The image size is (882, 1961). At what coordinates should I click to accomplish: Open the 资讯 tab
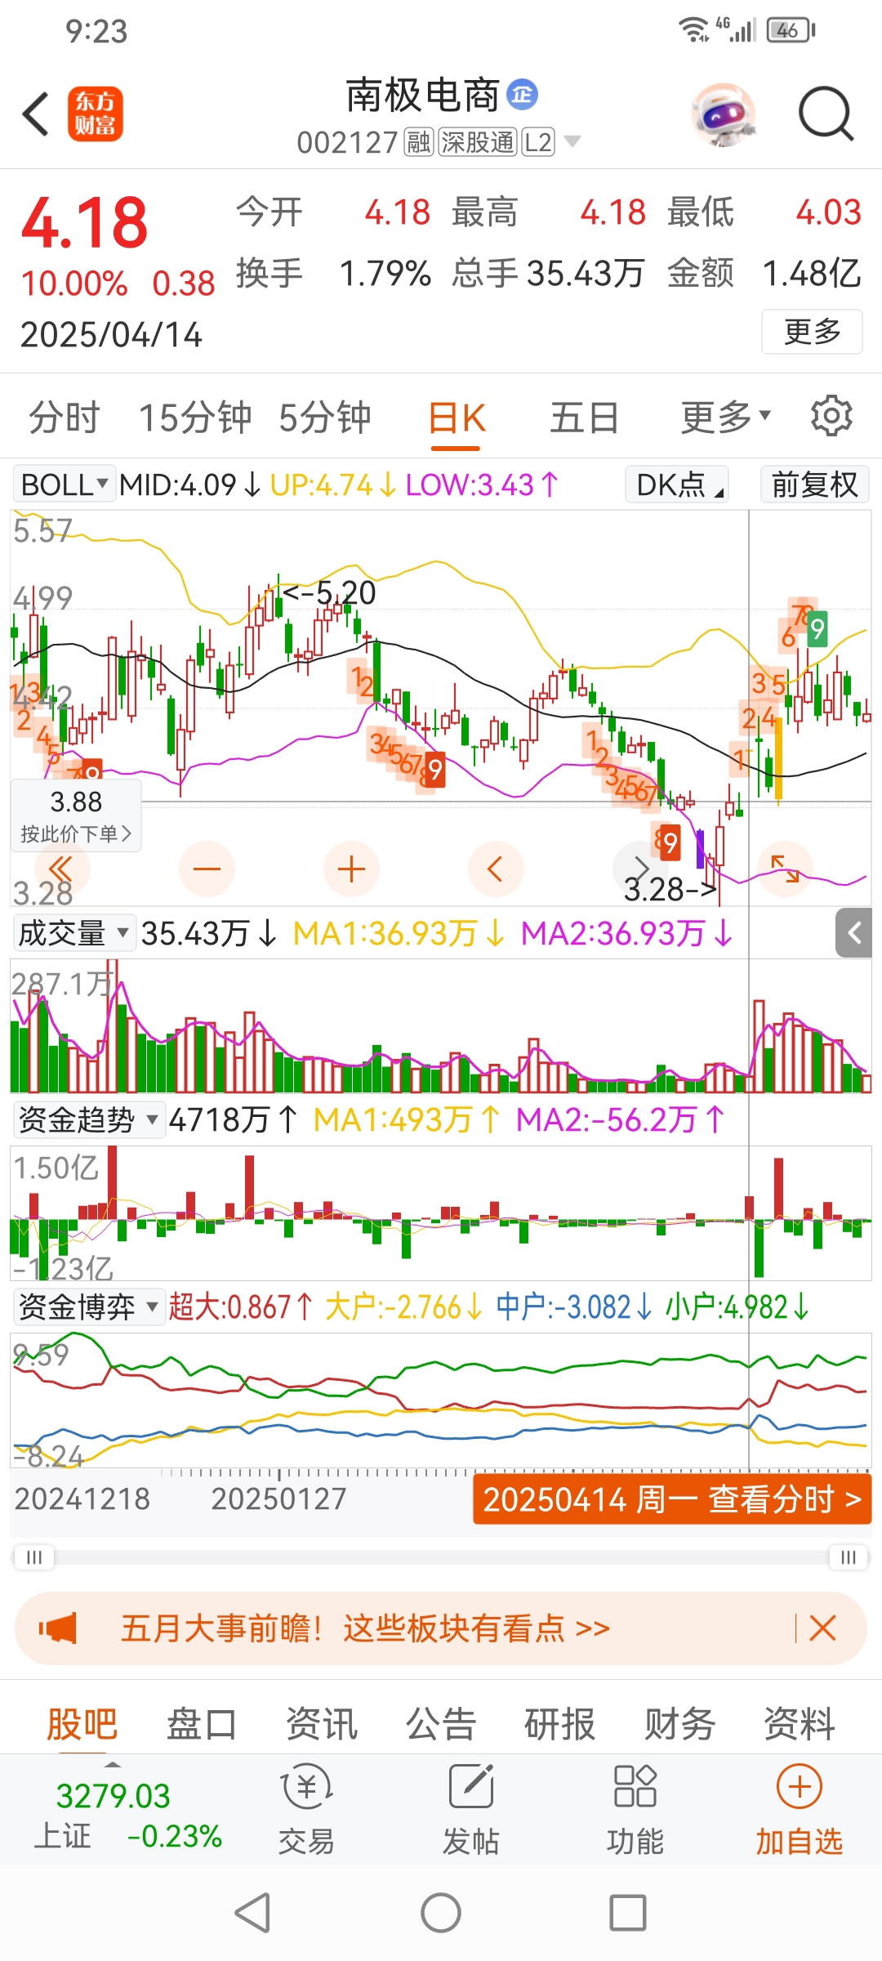click(x=322, y=1724)
